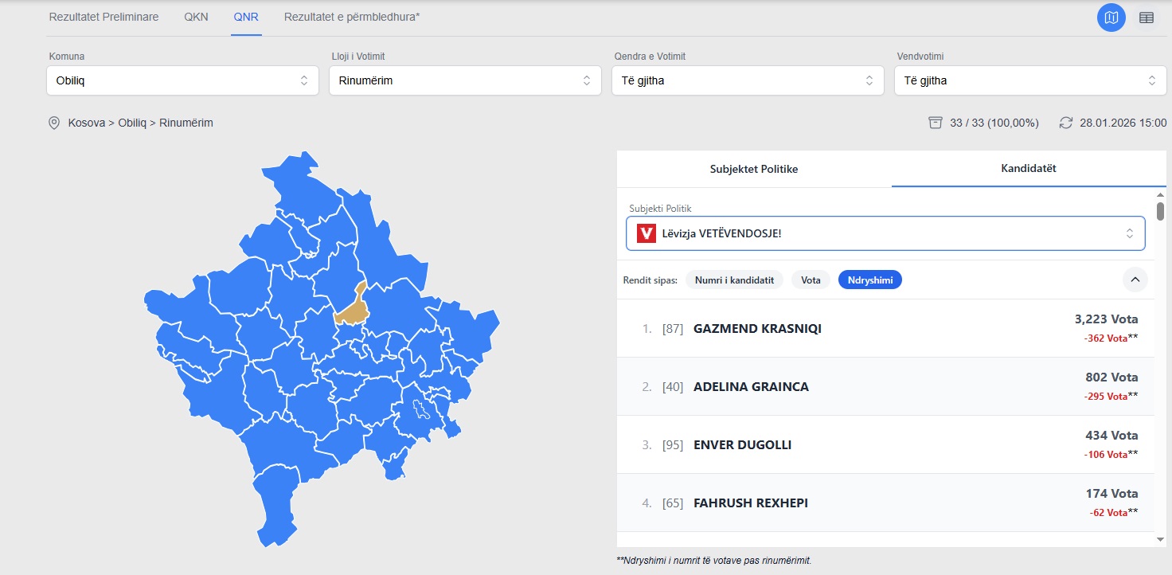
Task: Click the red Vetëvendosje party logo
Action: [647, 233]
